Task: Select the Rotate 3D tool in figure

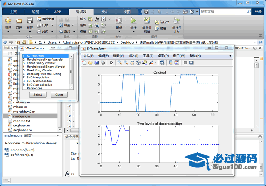Action: (x=138, y=62)
